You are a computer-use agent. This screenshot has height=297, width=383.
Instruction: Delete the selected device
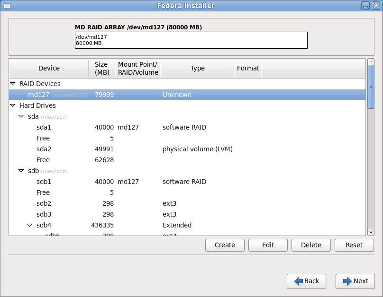coord(311,245)
